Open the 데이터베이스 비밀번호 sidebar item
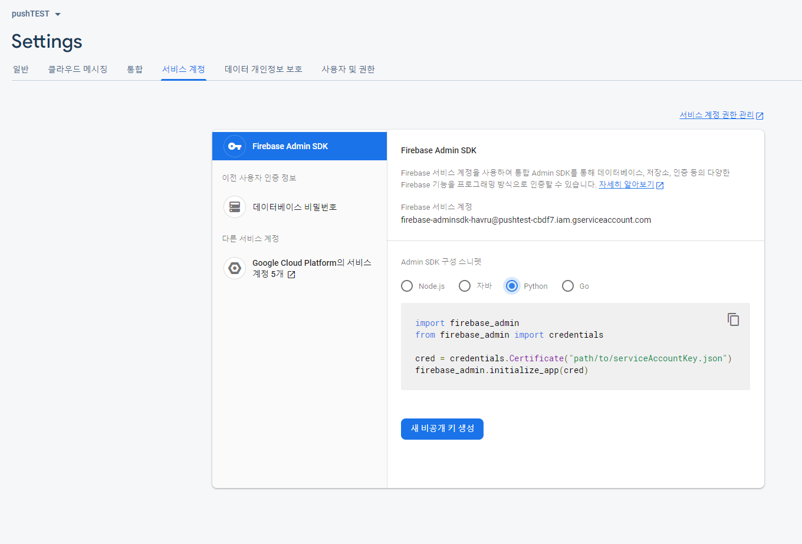 click(300, 207)
